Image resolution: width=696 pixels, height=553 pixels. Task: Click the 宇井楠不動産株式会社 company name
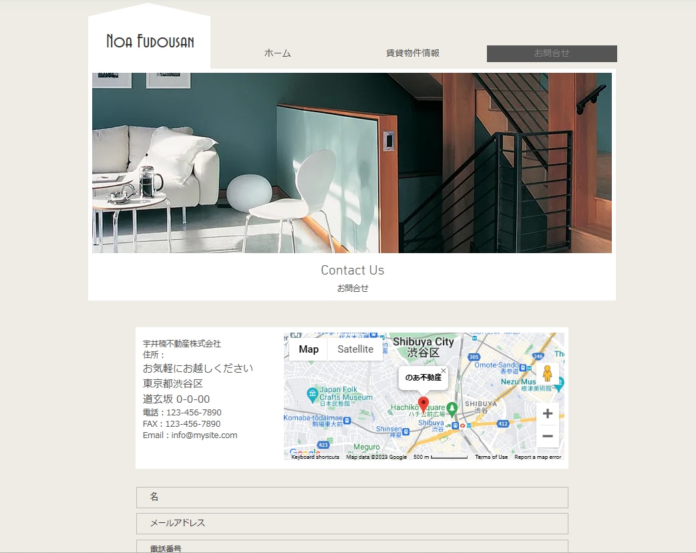coord(182,343)
